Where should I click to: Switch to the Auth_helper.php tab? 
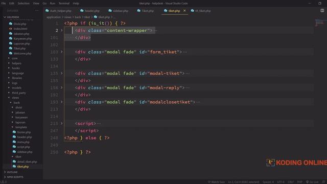(59, 11)
